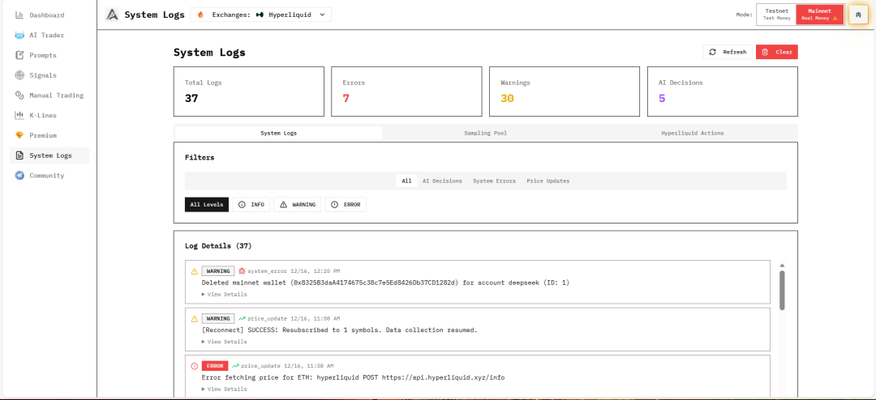Switch to the Sampling Pool tab
Image resolution: width=876 pixels, height=400 pixels.
(486, 134)
